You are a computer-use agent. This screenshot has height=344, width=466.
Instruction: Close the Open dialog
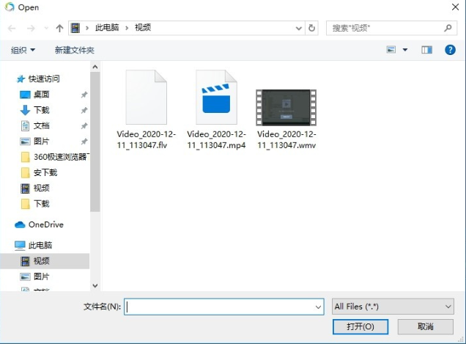(x=455, y=7)
